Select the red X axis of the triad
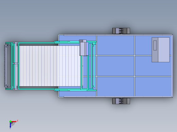 [14, 122]
